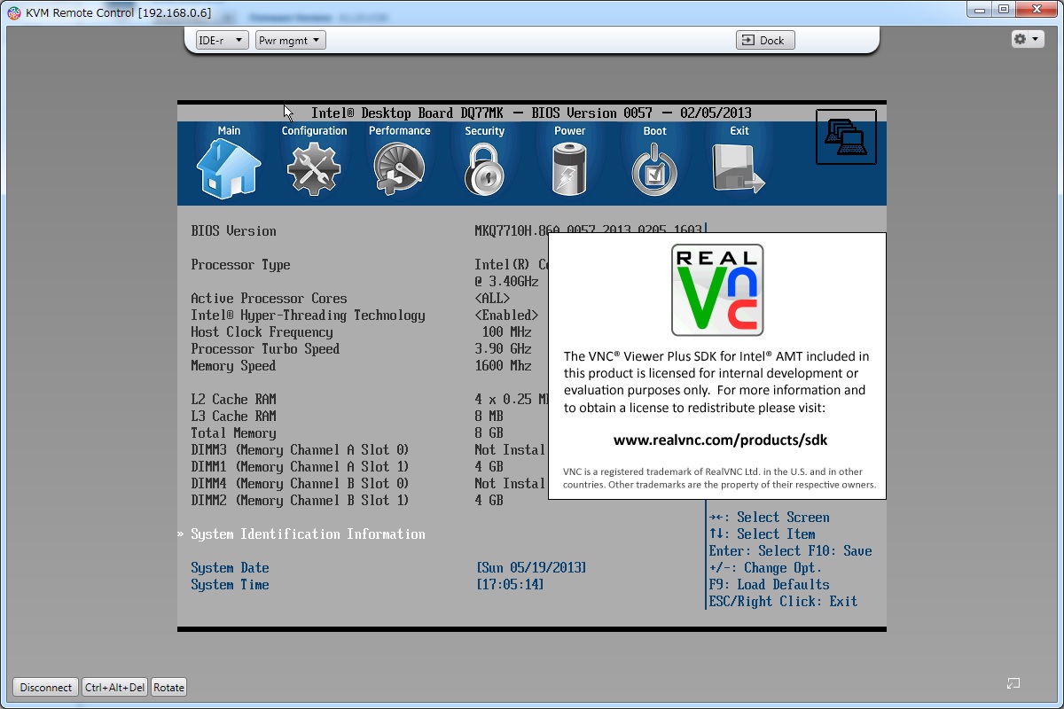Send Ctrl+Alt+Del via button
The height and width of the screenshot is (709, 1064).
click(x=114, y=687)
